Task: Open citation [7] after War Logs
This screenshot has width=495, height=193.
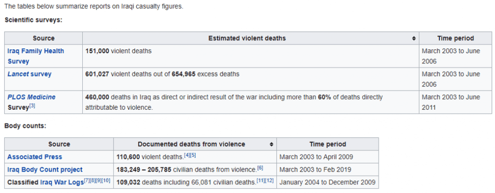Action: pos(87,181)
